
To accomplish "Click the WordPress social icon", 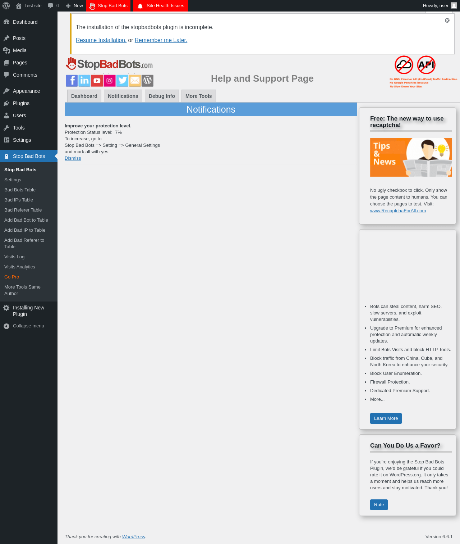I will [147, 81].
